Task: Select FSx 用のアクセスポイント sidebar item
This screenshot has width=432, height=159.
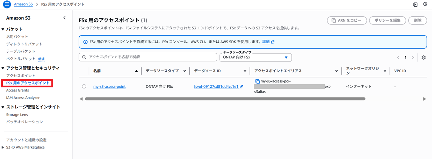Action: (x=28, y=83)
